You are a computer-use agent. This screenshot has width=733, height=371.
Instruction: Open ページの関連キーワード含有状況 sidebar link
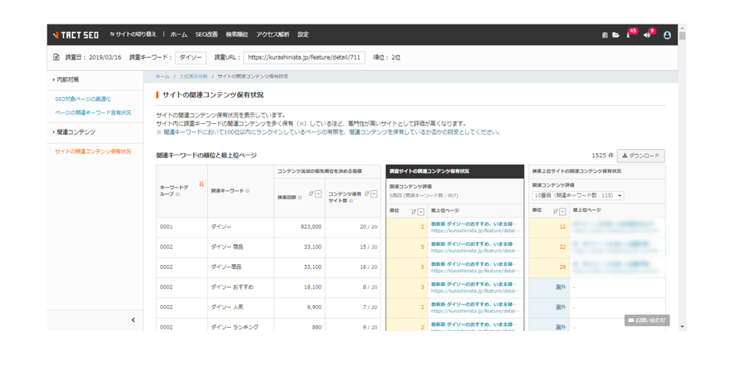click(92, 113)
